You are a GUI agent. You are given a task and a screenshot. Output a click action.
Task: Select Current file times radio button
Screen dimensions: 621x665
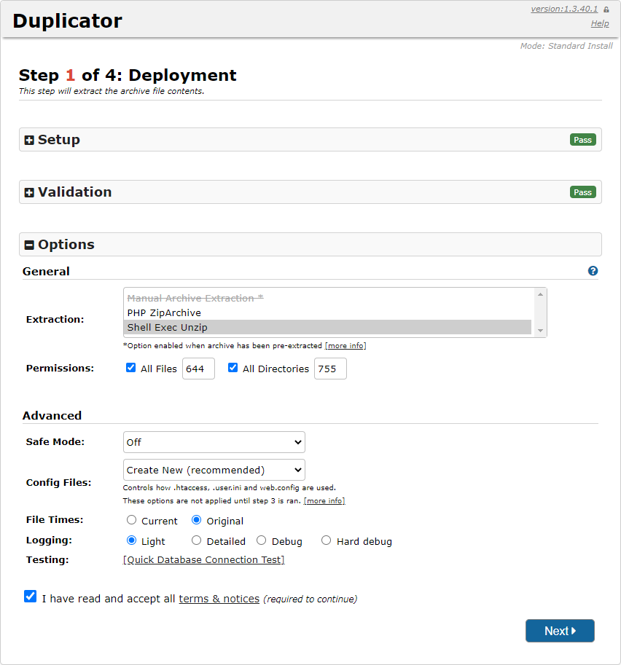(x=132, y=520)
